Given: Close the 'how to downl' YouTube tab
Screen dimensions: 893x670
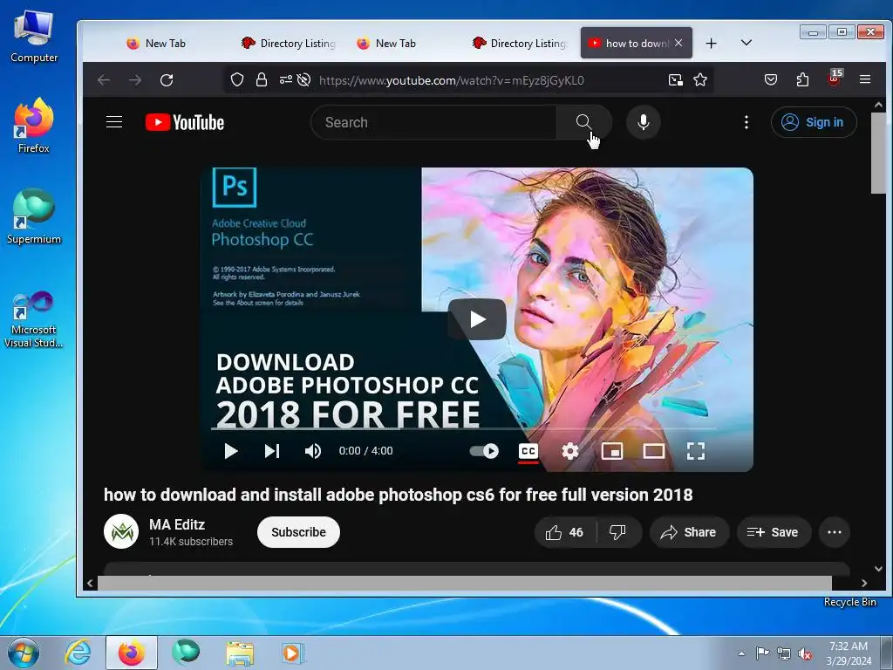Looking at the screenshot, I should (x=678, y=43).
